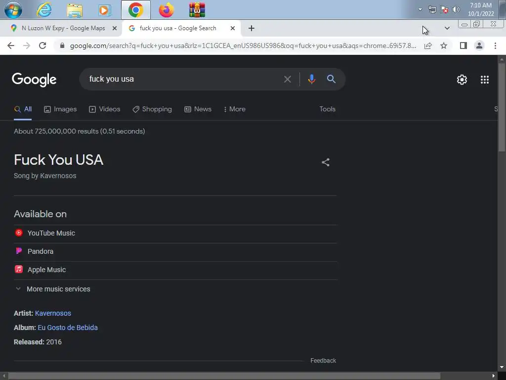Click the vertical scrollbar thumb

(502, 107)
